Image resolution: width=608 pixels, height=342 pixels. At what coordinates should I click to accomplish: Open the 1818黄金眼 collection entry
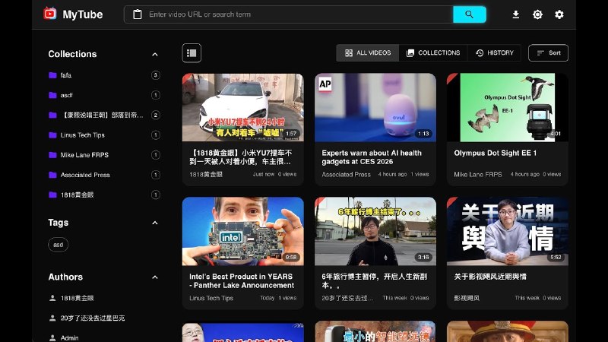pos(104,195)
